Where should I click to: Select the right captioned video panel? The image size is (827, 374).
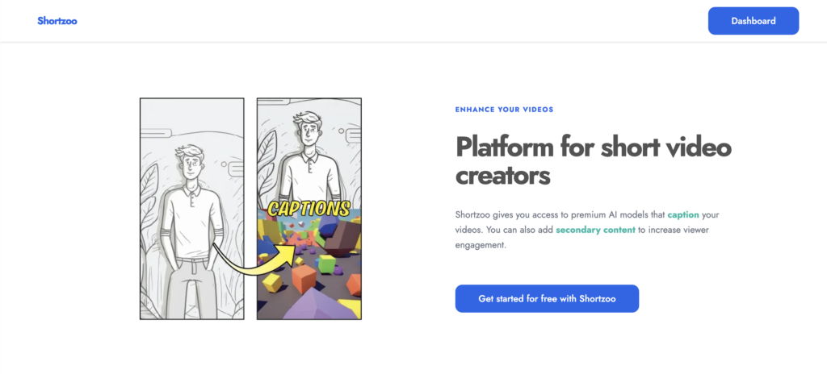point(309,208)
